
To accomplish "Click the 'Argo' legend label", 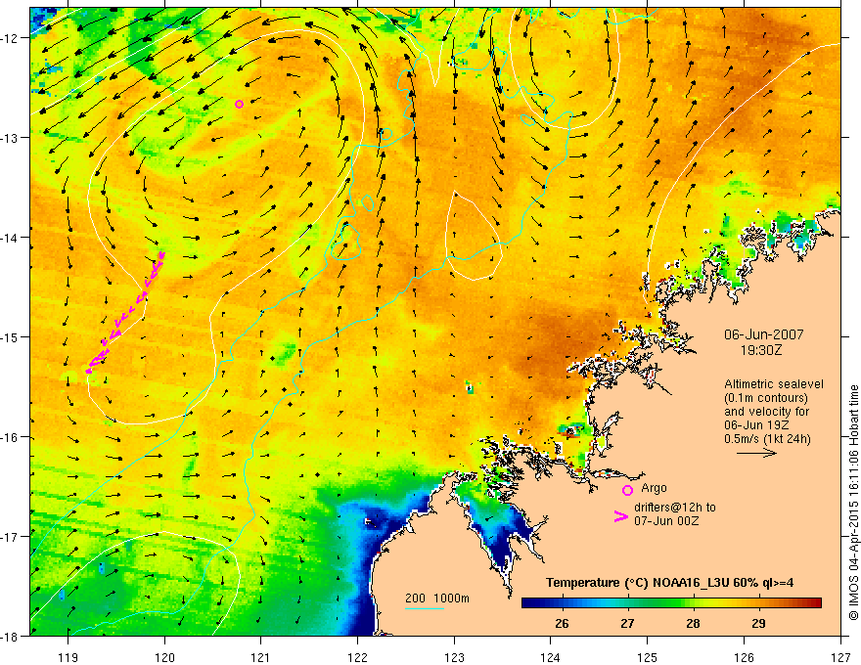I will 654,488.
